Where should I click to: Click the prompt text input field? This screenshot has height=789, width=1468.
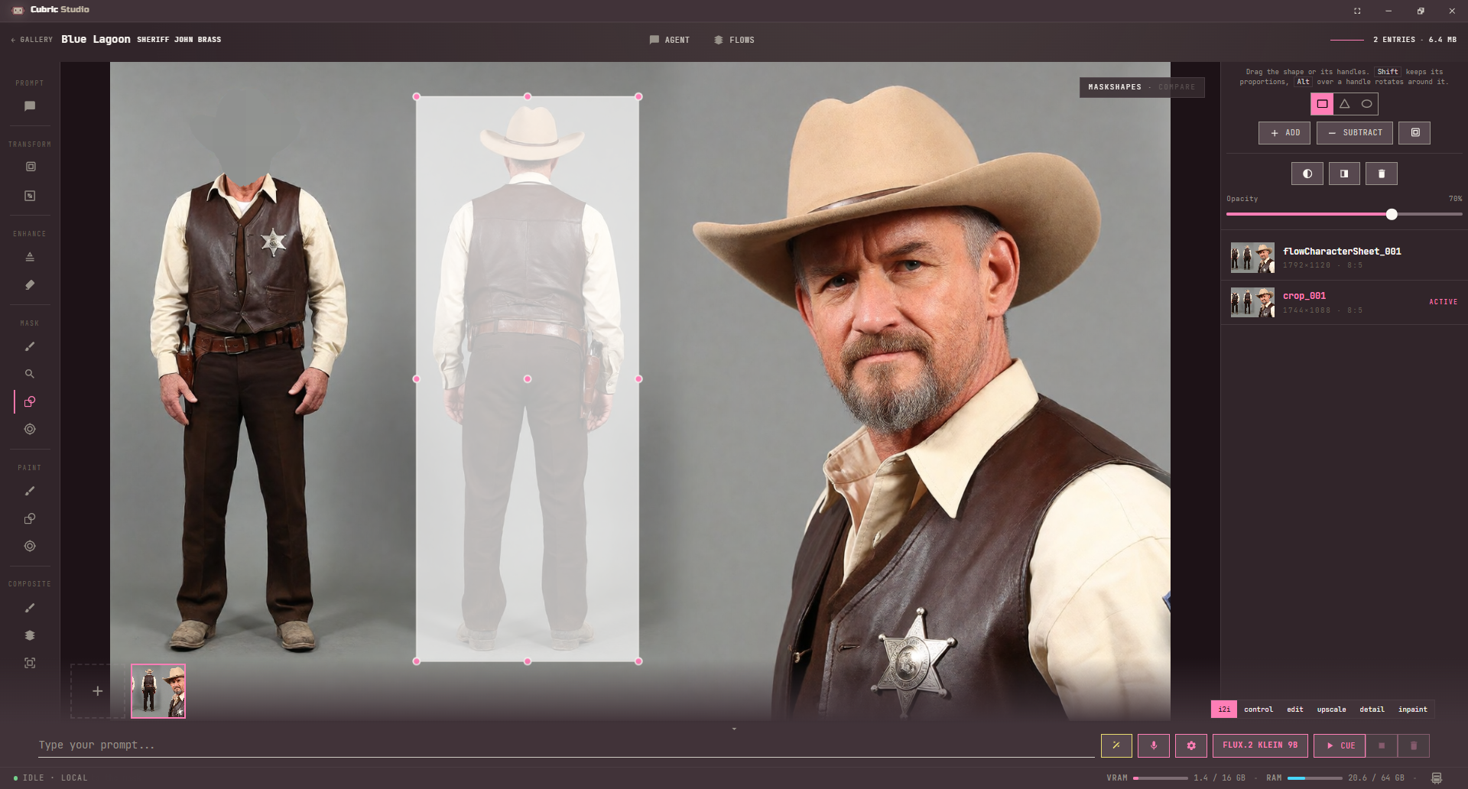[566, 745]
